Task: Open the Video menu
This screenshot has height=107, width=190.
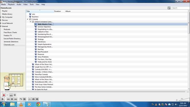Action: [x=26, y=4]
